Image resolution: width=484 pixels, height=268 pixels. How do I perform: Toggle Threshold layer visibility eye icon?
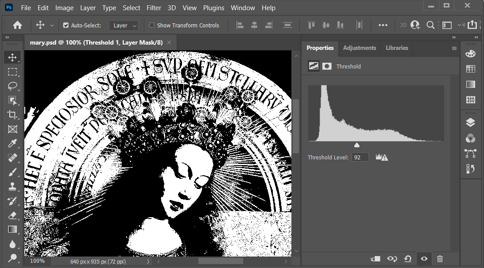[x=424, y=259]
